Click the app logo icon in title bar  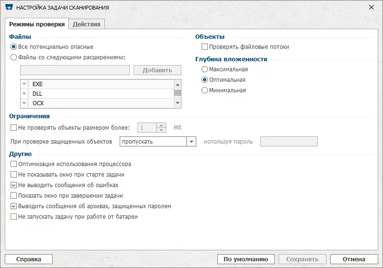coord(9,8)
